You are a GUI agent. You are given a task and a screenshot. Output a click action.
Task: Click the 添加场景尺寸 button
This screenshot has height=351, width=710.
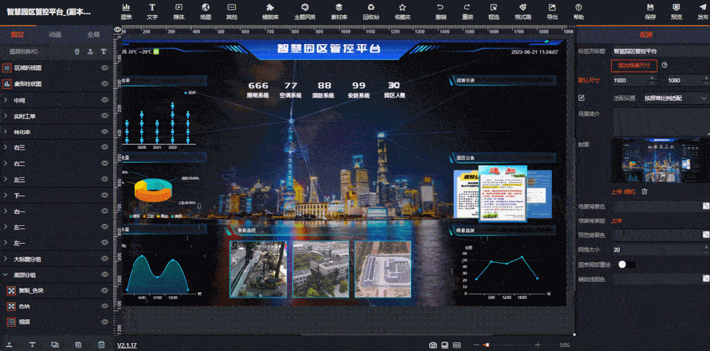634,65
